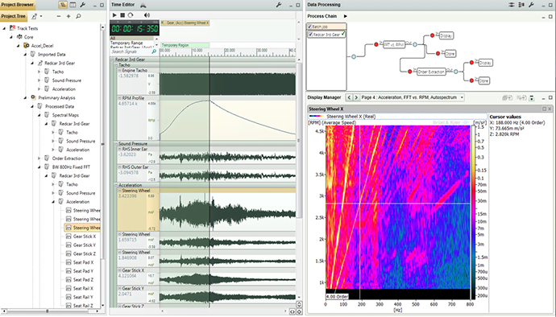Click the play button in Time Editor
Image resolution: width=556 pixels, height=317 pixels.
pos(114,15)
